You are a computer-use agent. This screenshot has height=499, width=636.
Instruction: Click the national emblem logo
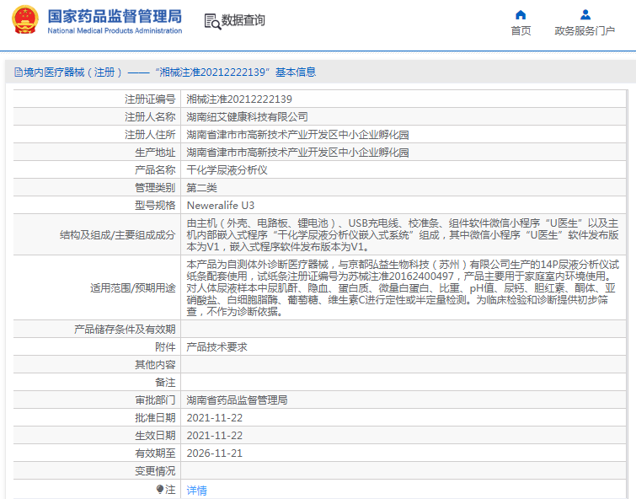(x=25, y=19)
